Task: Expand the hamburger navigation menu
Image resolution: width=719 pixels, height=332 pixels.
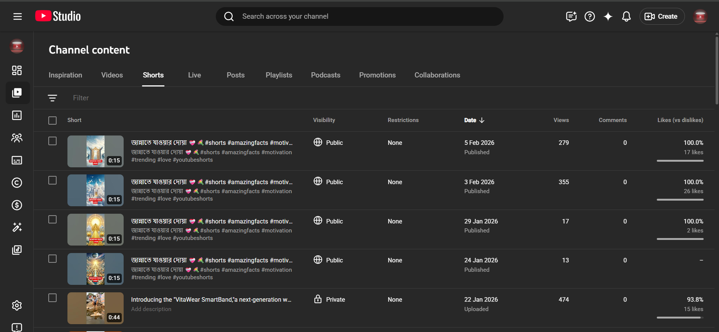Action: 18,16
